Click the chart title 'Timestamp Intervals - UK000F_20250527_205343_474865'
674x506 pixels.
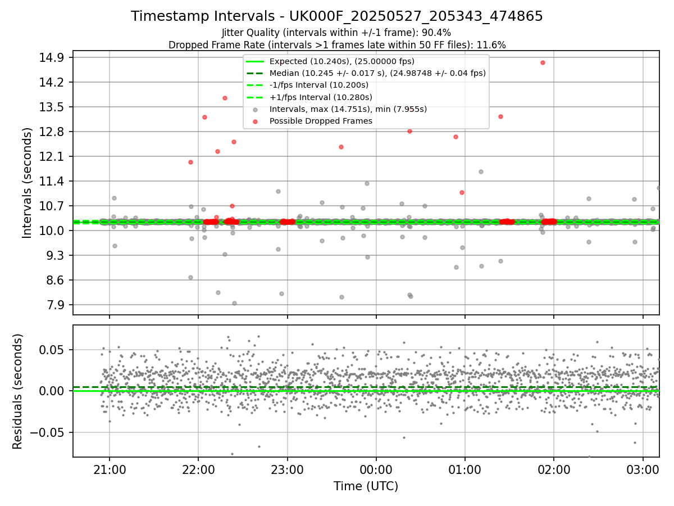(x=337, y=16)
